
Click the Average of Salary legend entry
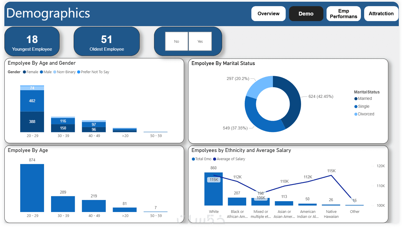229,159
